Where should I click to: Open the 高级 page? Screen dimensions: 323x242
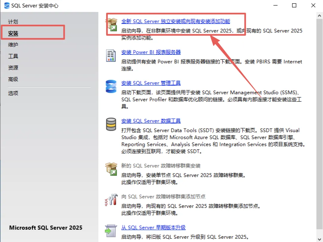click(13, 79)
